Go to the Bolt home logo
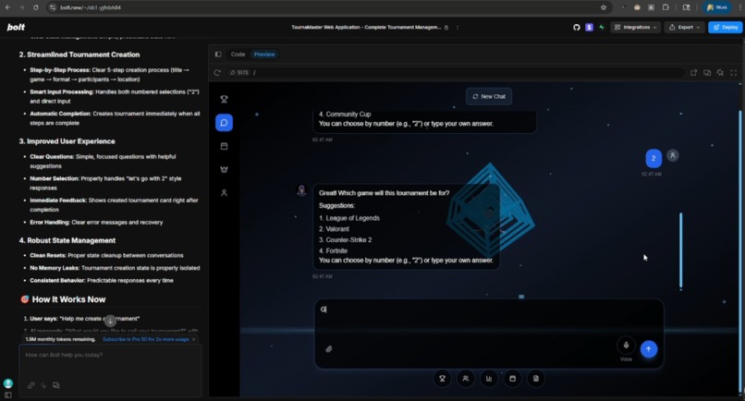 [16, 27]
